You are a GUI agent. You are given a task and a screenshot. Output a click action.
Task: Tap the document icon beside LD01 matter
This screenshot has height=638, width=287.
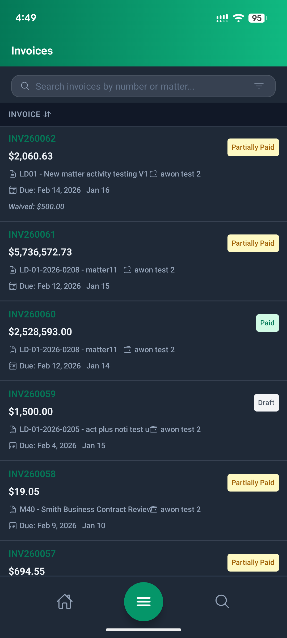pyautogui.click(x=13, y=174)
